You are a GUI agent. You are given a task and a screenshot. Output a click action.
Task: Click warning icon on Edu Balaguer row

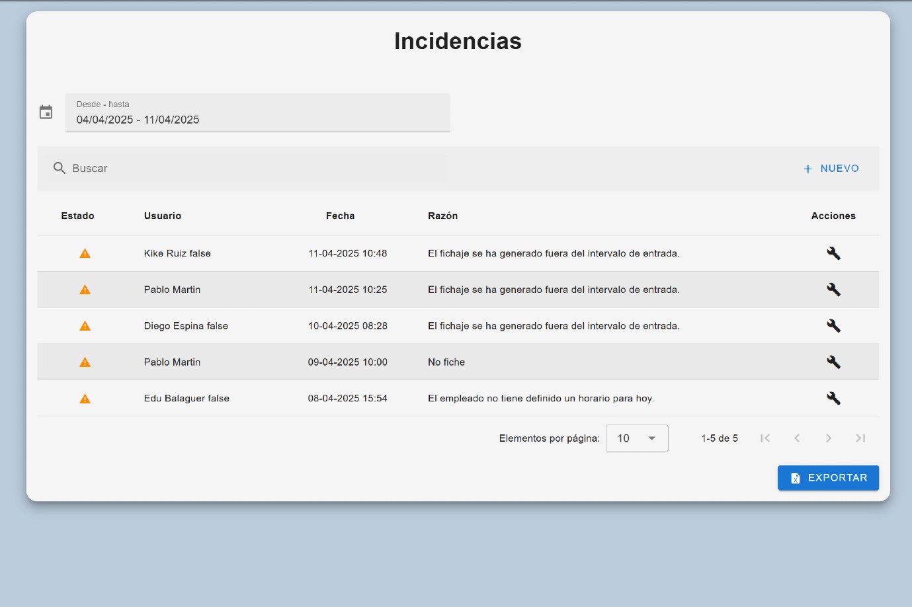85,399
